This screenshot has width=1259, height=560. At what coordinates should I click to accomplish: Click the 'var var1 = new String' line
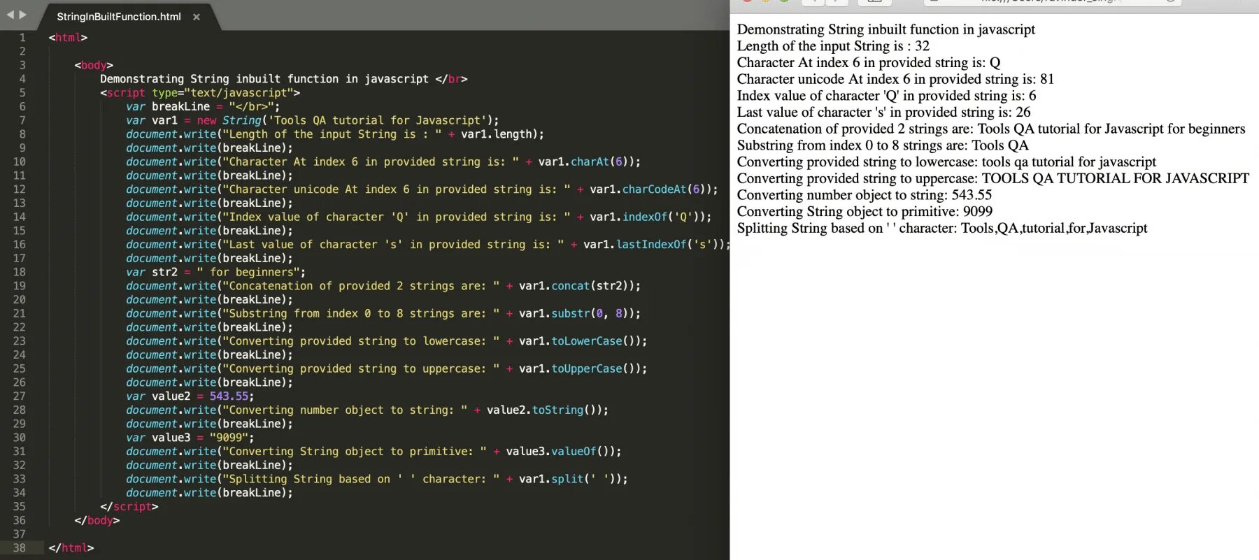313,120
